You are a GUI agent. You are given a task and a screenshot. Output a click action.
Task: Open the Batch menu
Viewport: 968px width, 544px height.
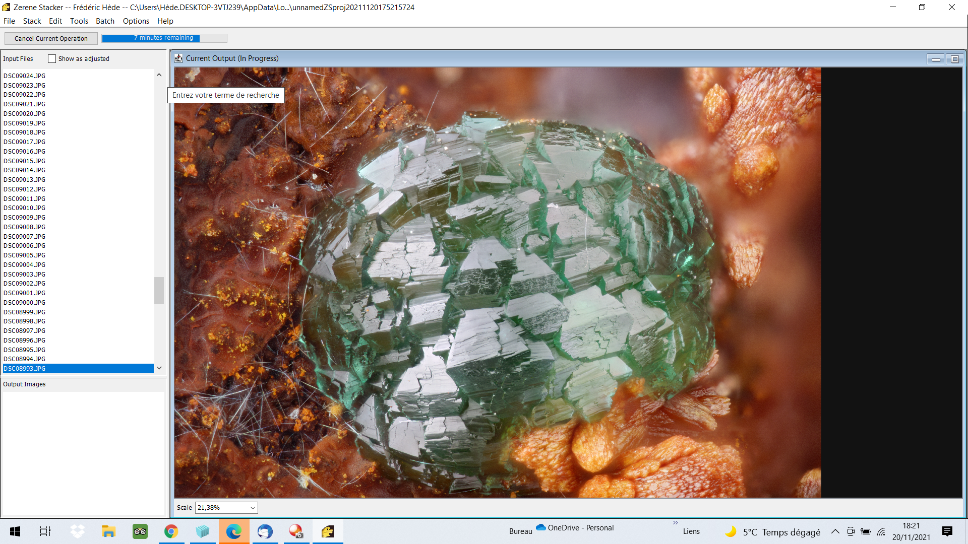pyautogui.click(x=105, y=21)
